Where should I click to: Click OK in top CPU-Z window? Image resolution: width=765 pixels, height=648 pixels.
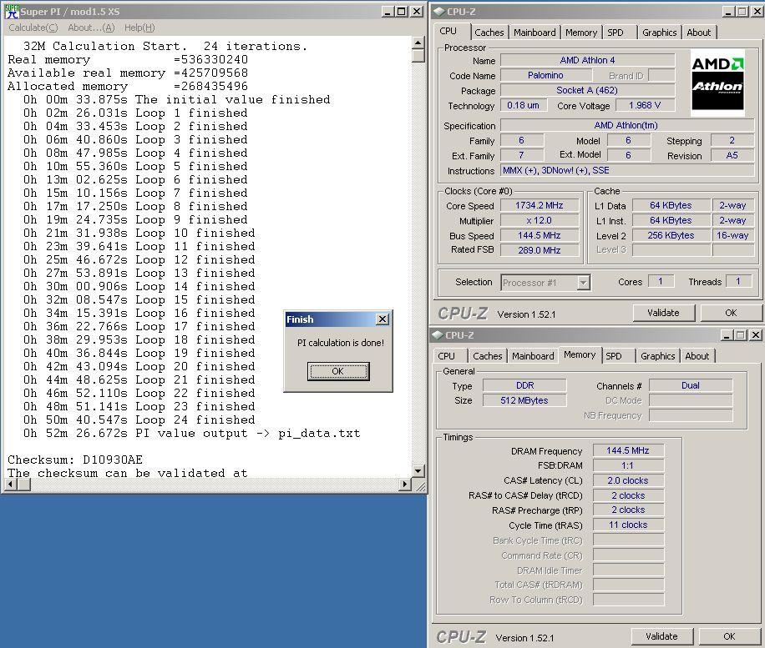(731, 313)
